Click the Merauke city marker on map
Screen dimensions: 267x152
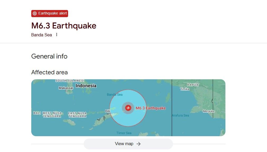pos(209,114)
